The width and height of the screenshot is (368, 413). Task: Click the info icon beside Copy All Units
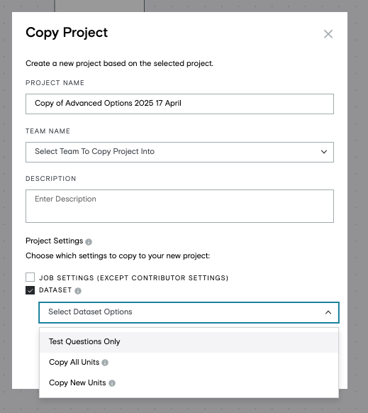click(105, 363)
